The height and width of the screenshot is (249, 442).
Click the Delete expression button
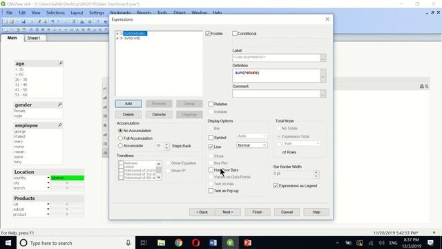pos(128,115)
